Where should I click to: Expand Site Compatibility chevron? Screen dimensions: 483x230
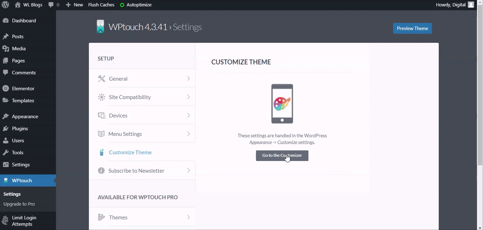click(x=188, y=97)
